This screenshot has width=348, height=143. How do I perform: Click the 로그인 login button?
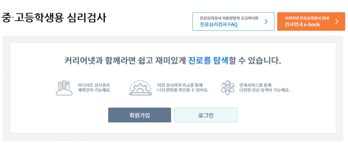(206, 115)
